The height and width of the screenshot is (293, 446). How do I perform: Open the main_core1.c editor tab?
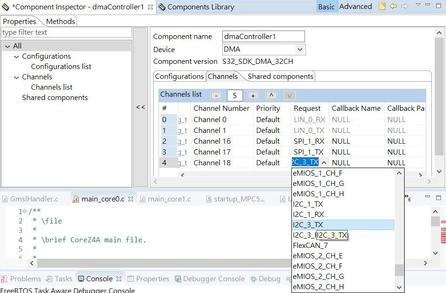[x=169, y=199]
